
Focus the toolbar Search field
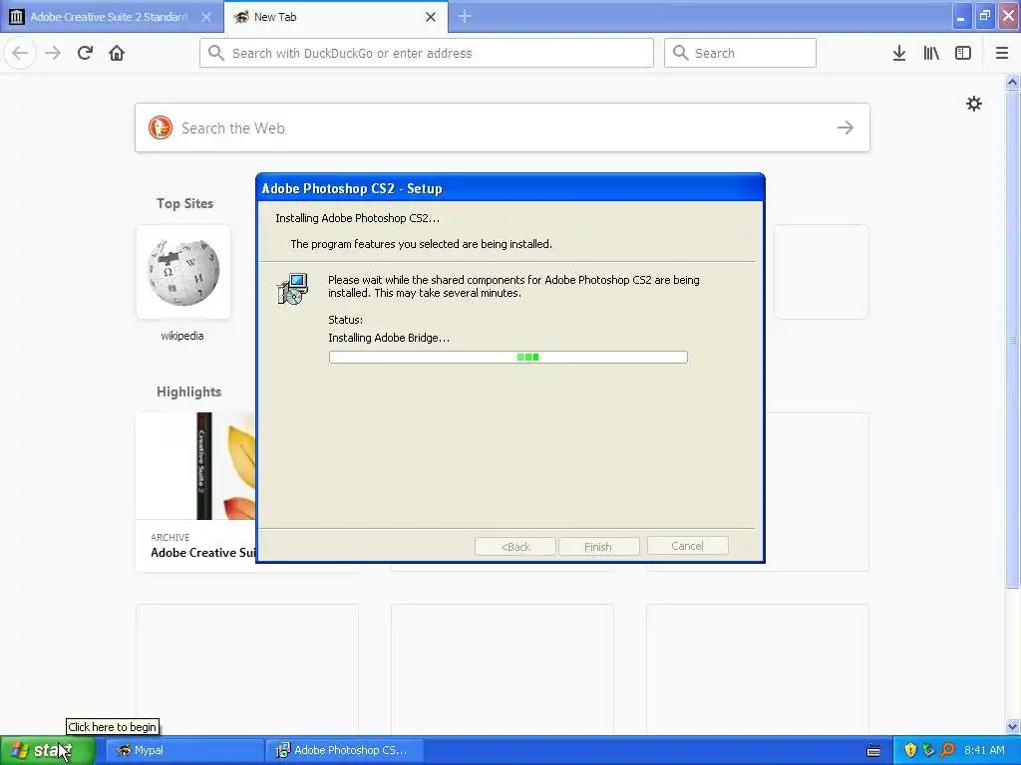coord(740,53)
